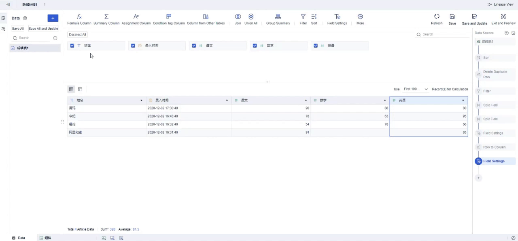Open the 英语 column header dropdown

463,100
